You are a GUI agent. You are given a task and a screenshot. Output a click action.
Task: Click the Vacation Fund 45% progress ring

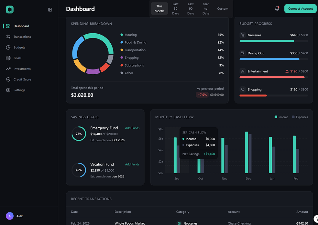coord(79,170)
